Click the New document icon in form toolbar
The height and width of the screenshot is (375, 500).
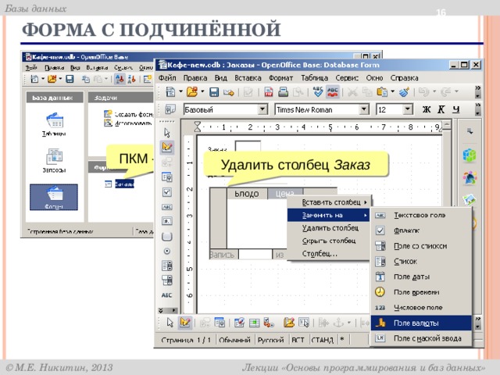click(x=171, y=92)
